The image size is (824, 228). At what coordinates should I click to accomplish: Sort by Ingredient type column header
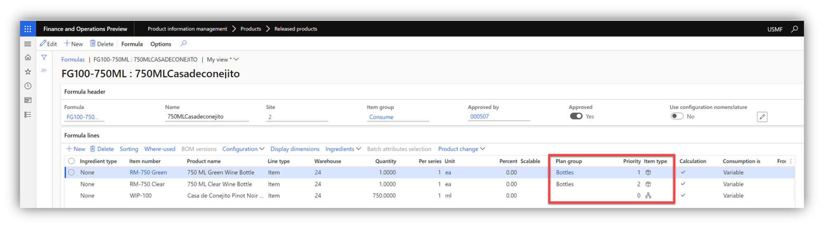(98, 161)
